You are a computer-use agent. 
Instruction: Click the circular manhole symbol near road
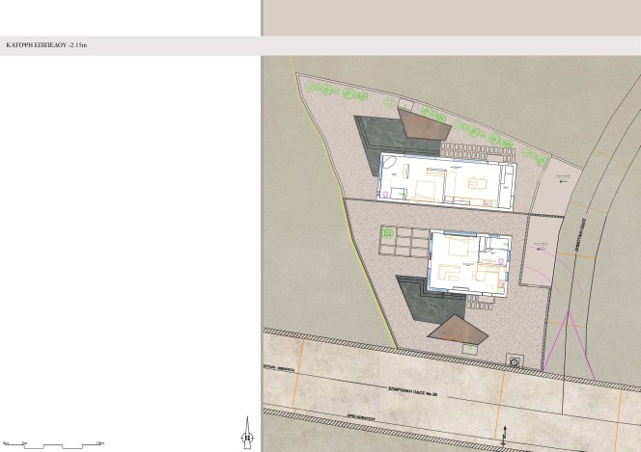(x=515, y=360)
